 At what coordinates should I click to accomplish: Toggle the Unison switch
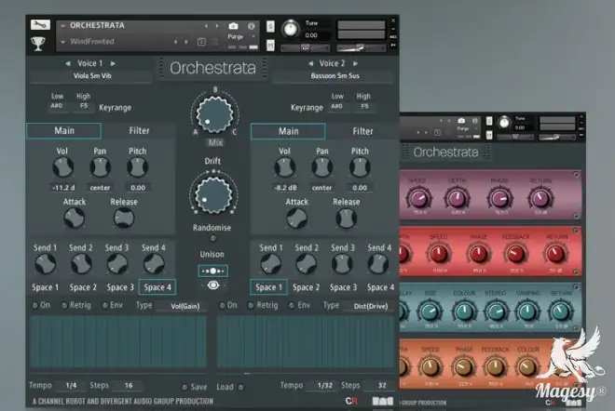[213, 271]
